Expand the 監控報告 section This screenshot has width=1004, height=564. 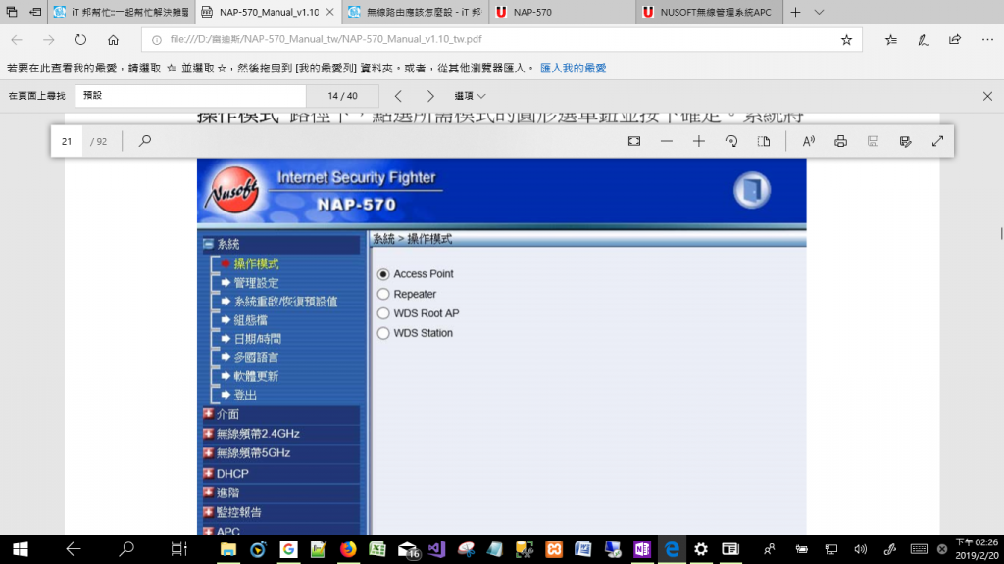208,512
